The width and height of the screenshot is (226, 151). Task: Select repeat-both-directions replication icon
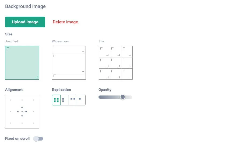tap(56, 100)
